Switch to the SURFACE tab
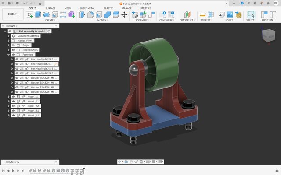 coord(50,8)
